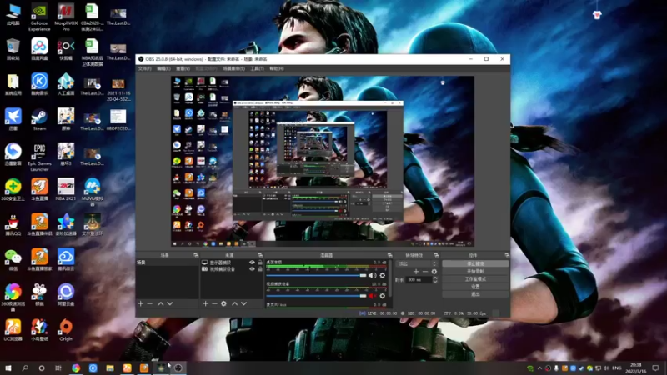Open Tools menu in OBS
Screen dimensions: 667x375
[257, 68]
